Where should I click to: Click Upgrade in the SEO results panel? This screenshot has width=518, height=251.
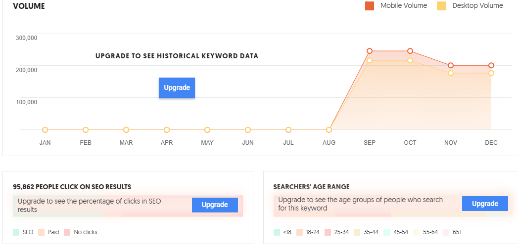point(215,205)
